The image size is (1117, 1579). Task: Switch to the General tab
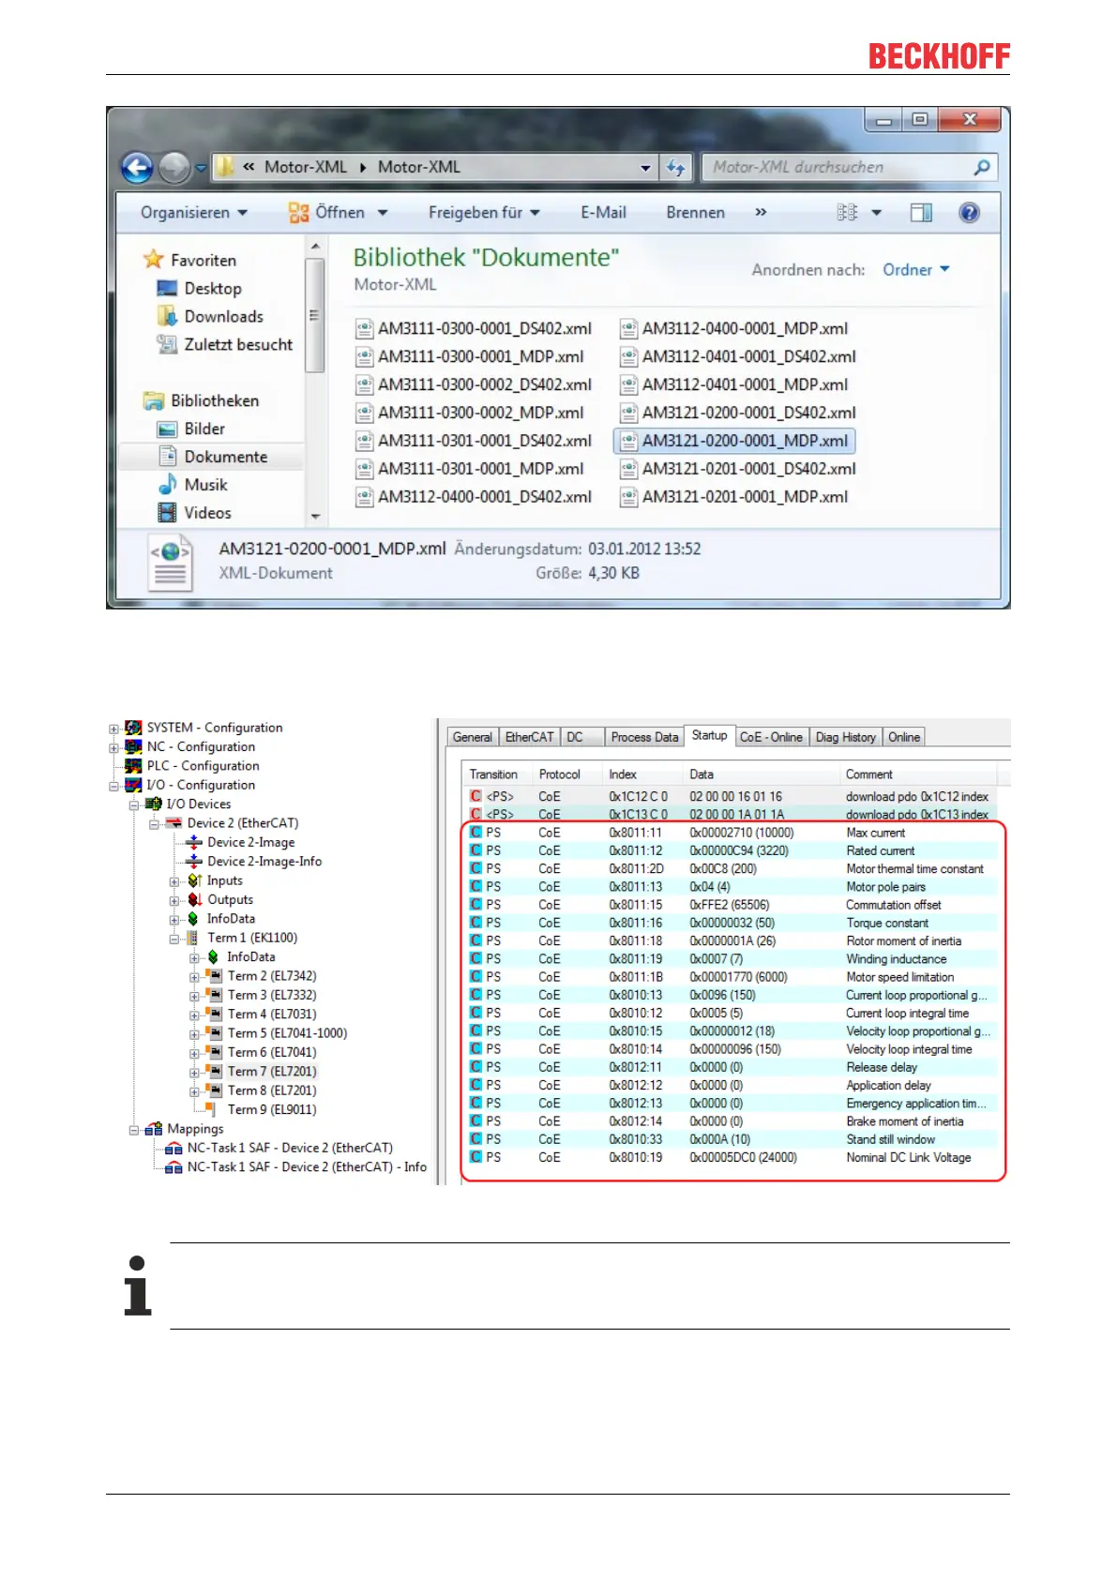pos(473,737)
